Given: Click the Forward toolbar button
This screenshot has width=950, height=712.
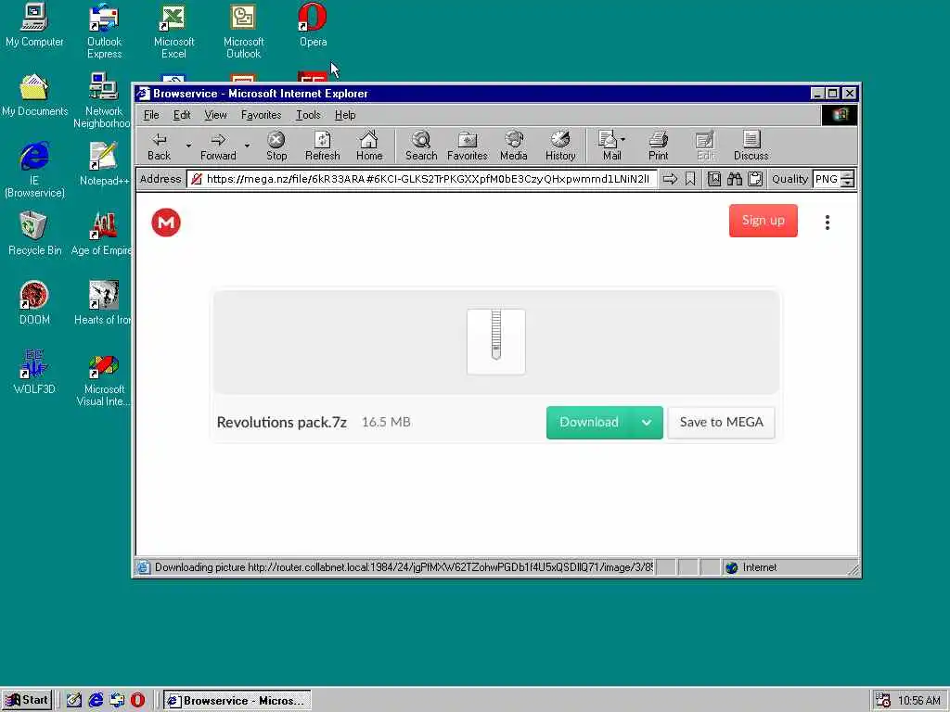Looking at the screenshot, I should [218, 146].
